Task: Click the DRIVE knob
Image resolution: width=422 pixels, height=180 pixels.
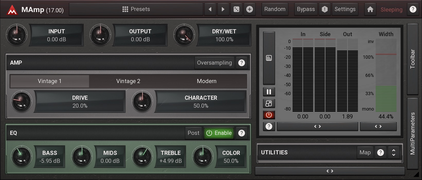Action: point(22,101)
